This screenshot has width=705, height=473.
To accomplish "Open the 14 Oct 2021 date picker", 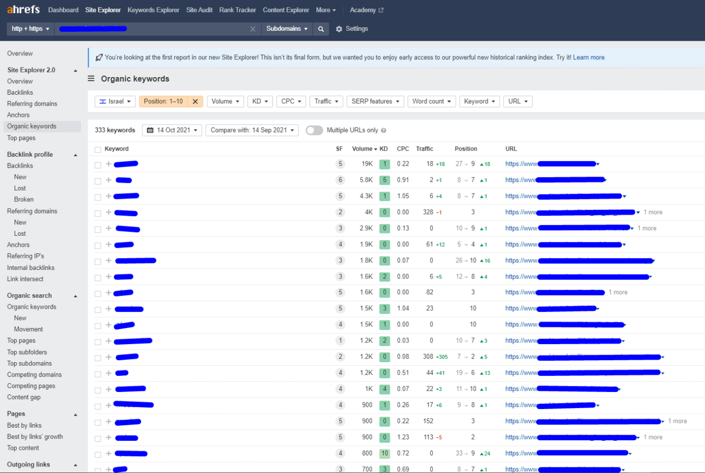I will click(172, 130).
